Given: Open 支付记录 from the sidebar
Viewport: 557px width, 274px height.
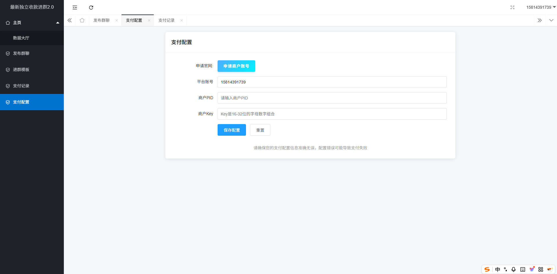Looking at the screenshot, I should point(21,86).
